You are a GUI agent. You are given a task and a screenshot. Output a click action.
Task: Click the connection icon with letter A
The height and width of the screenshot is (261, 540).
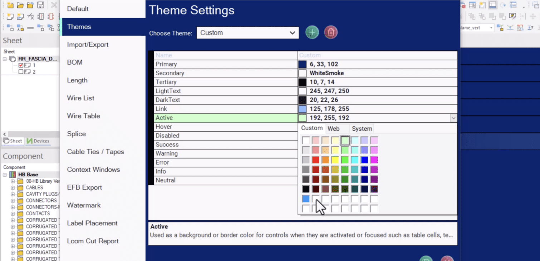[x=20, y=27]
